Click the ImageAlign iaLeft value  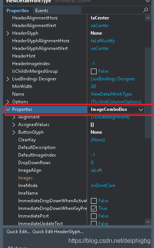click(96, 170)
